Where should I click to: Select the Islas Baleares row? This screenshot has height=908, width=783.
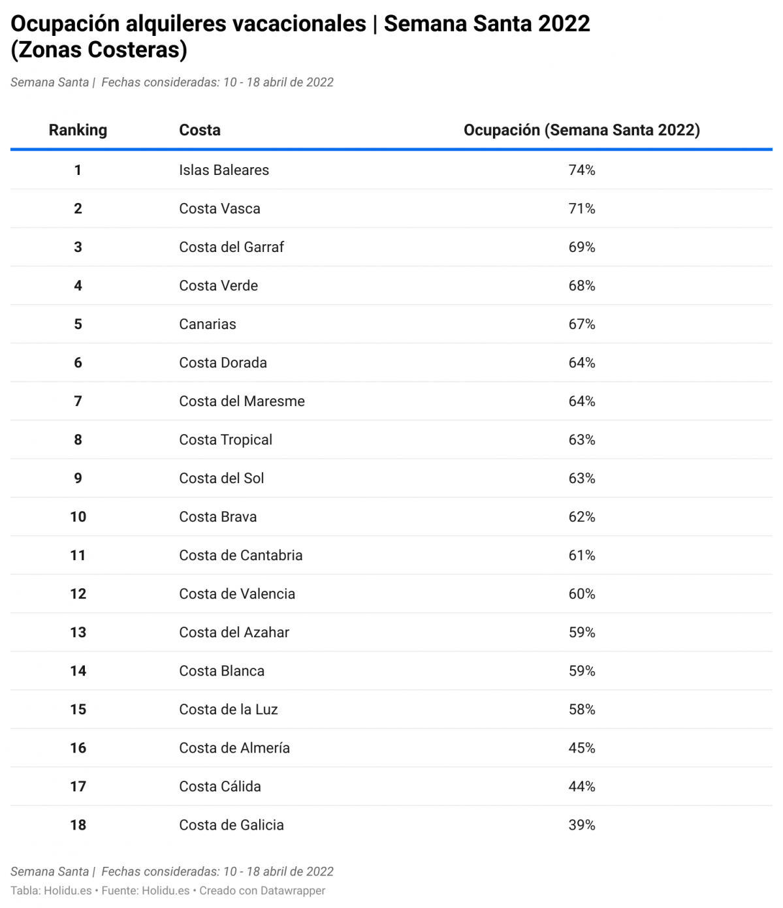391,170
